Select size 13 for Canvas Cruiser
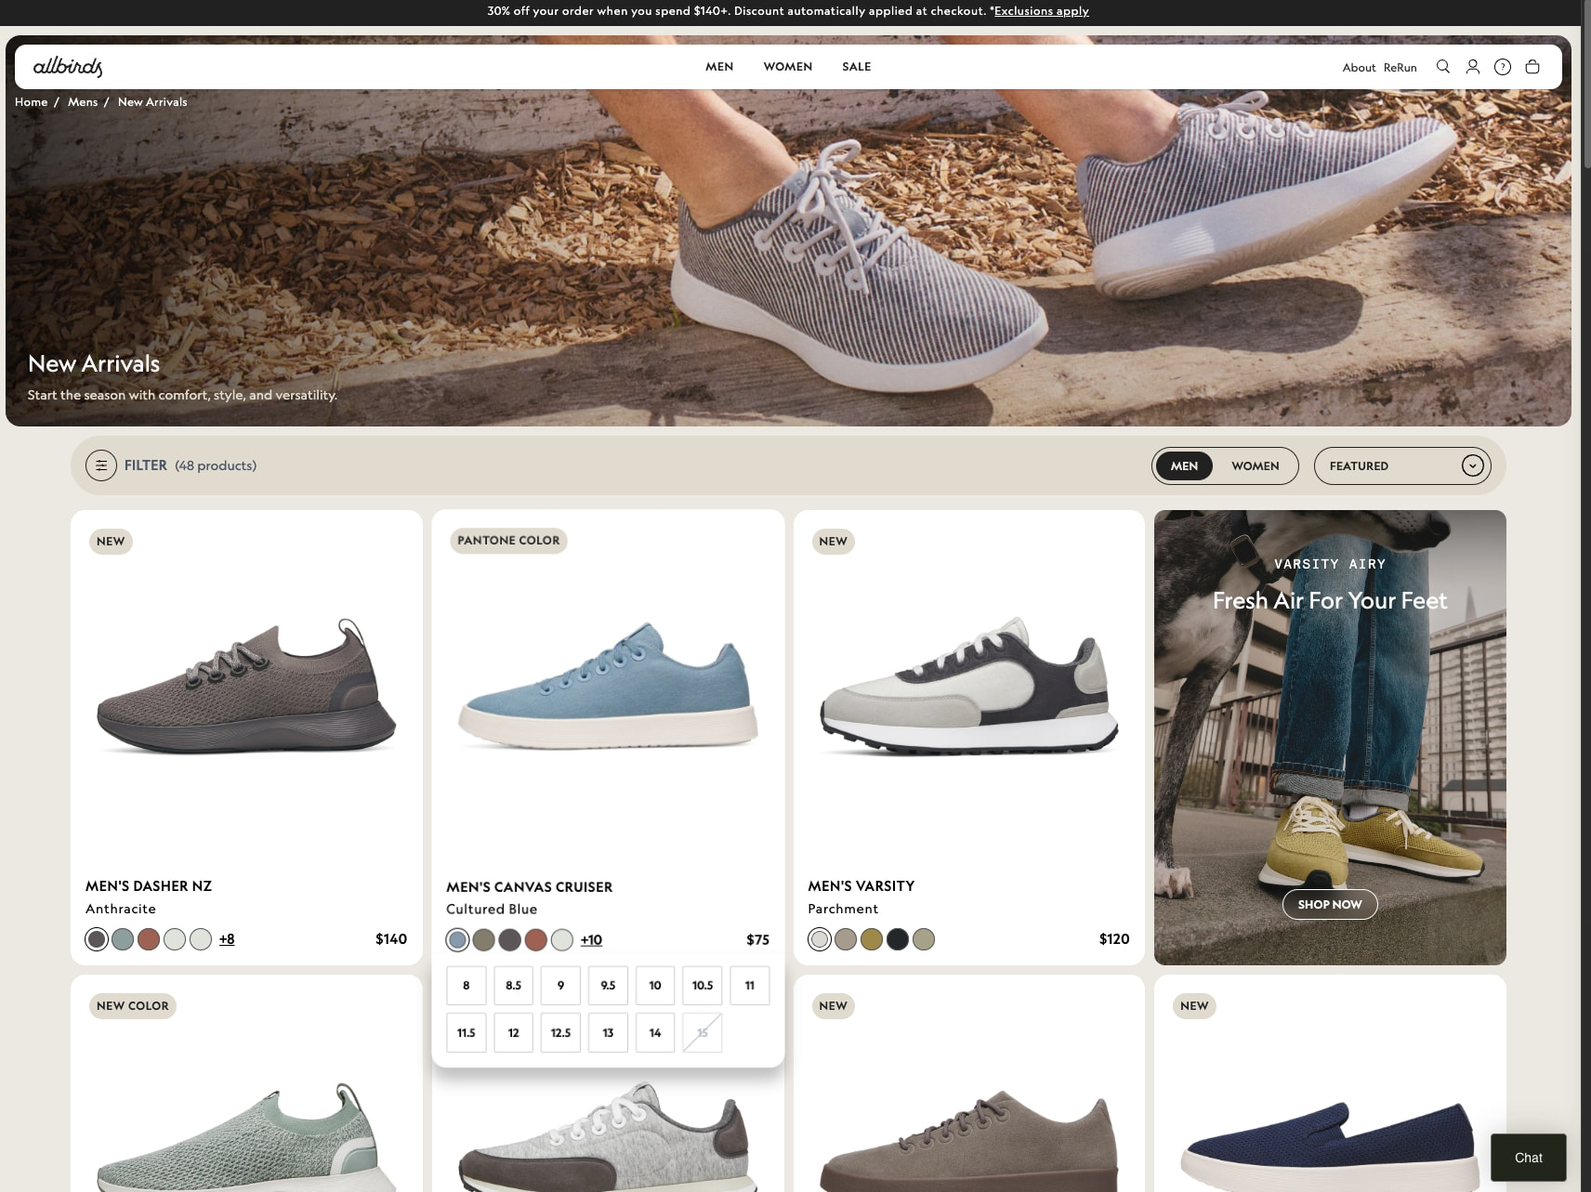The image size is (1591, 1192). tap(608, 1033)
